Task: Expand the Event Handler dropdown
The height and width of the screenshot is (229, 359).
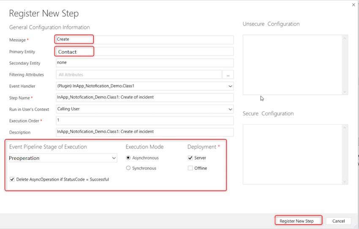Action: (145, 86)
